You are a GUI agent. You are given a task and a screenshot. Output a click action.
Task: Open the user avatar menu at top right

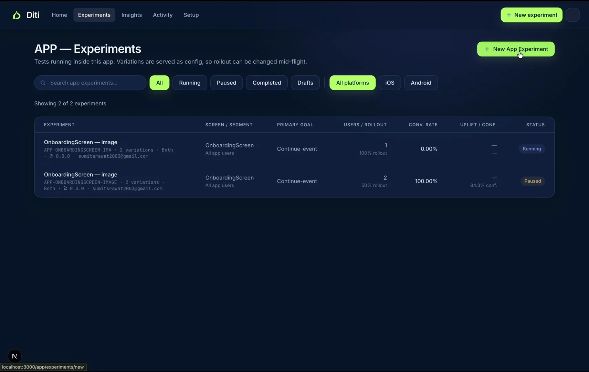tap(572, 15)
